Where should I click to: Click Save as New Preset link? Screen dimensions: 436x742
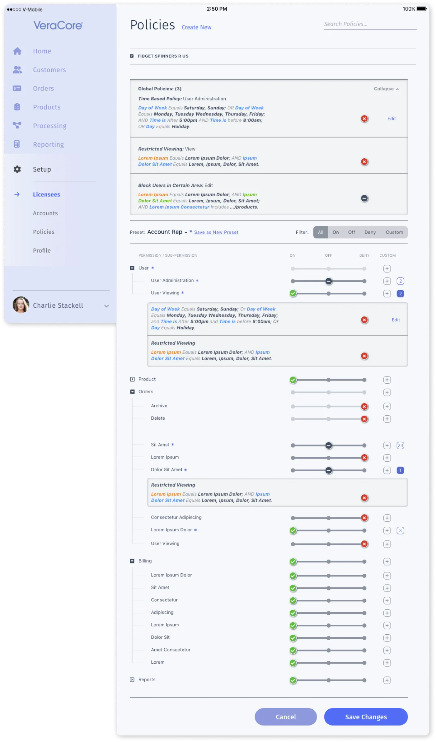pyautogui.click(x=216, y=232)
